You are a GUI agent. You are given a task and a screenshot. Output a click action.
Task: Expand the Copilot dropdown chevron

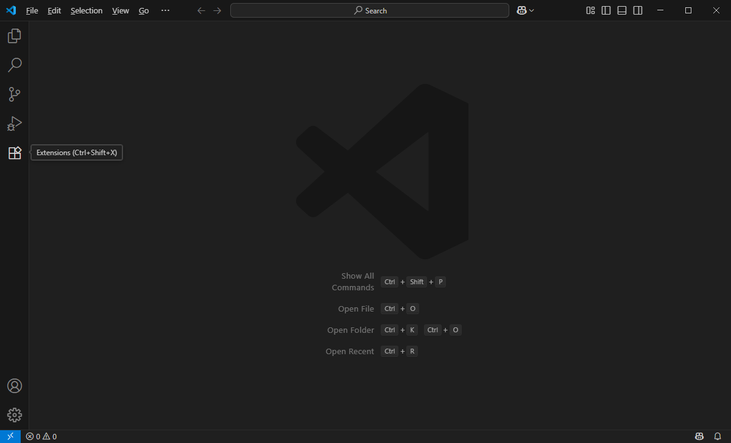[x=532, y=10]
